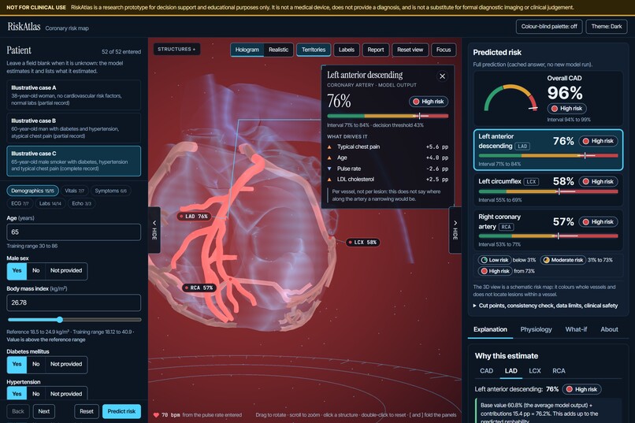The height and width of the screenshot is (423, 635).
Task: Open the Demographics 15/15 section
Action: point(32,191)
